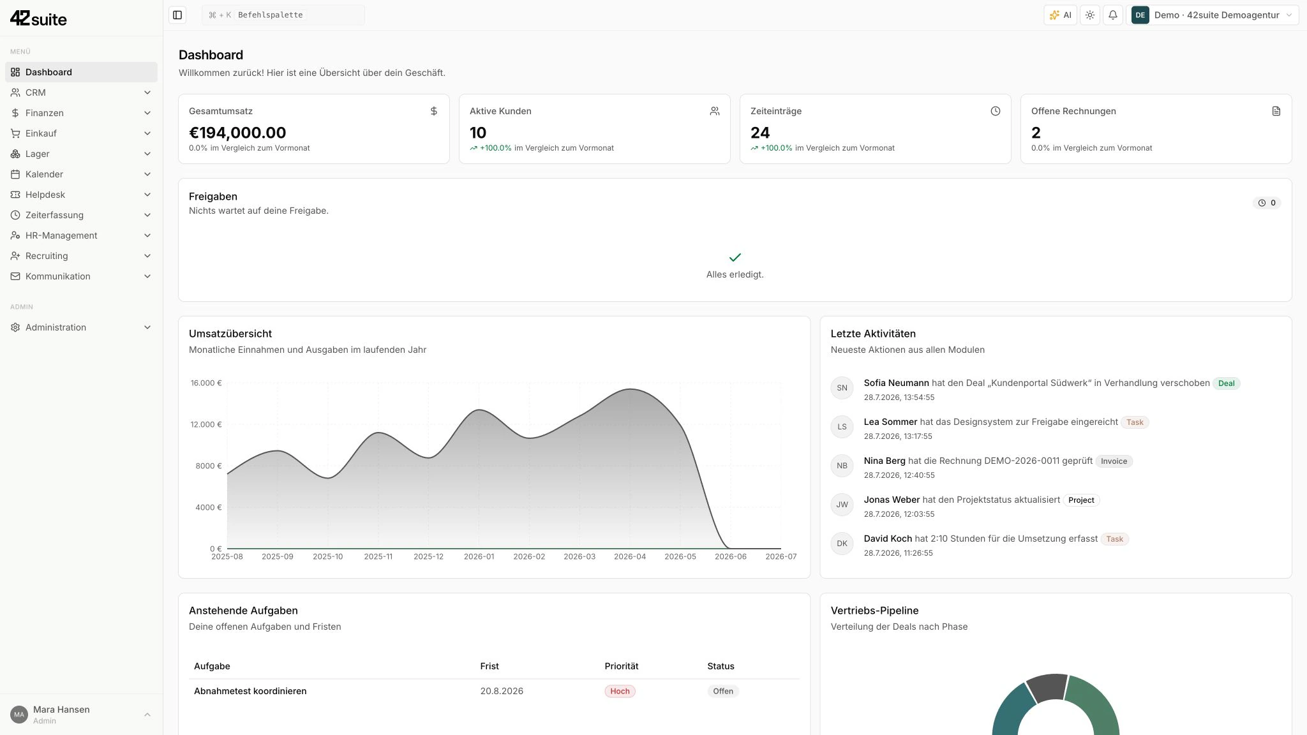Click the Dashboard grid icon in sidebar
Image resolution: width=1307 pixels, height=735 pixels.
(15, 72)
